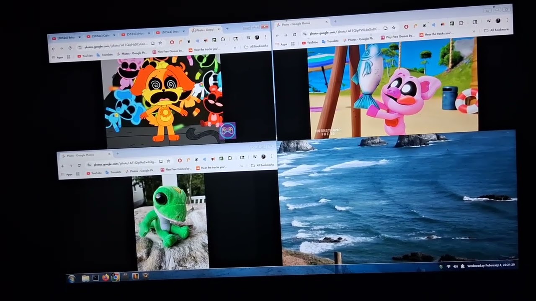This screenshot has width=536, height=301.
Task: Open media controls icon in pig cartoon window
Action: [x=489, y=21]
